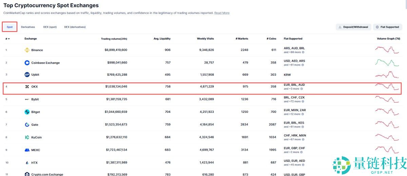Click the info icon beside Bybit's +72 more
This screenshot has height=176, width=407.
303,101
